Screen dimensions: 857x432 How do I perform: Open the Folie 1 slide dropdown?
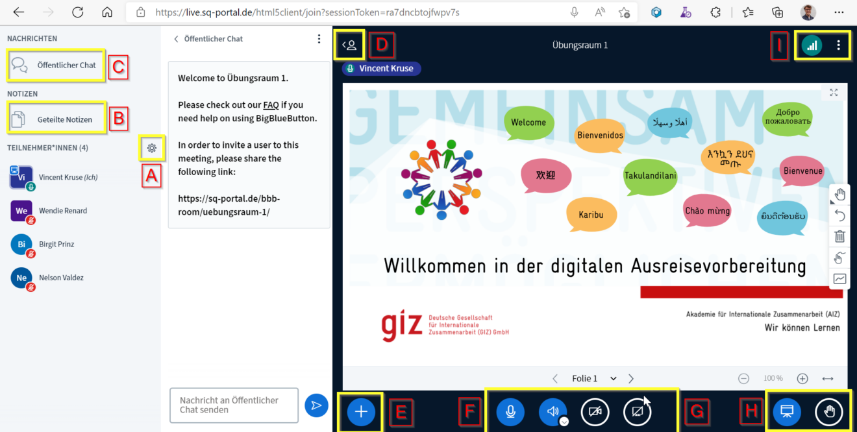(613, 379)
